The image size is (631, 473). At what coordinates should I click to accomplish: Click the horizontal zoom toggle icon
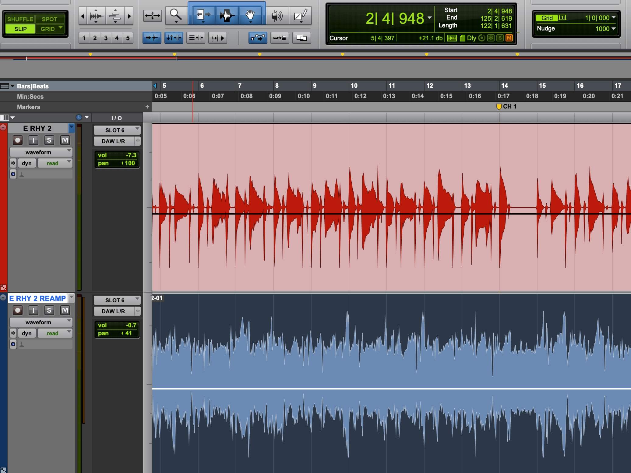pyautogui.click(x=152, y=16)
